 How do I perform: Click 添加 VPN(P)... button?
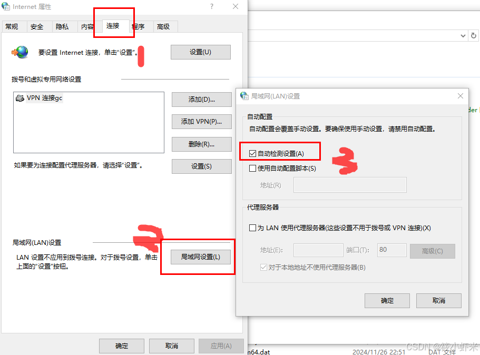201,122
